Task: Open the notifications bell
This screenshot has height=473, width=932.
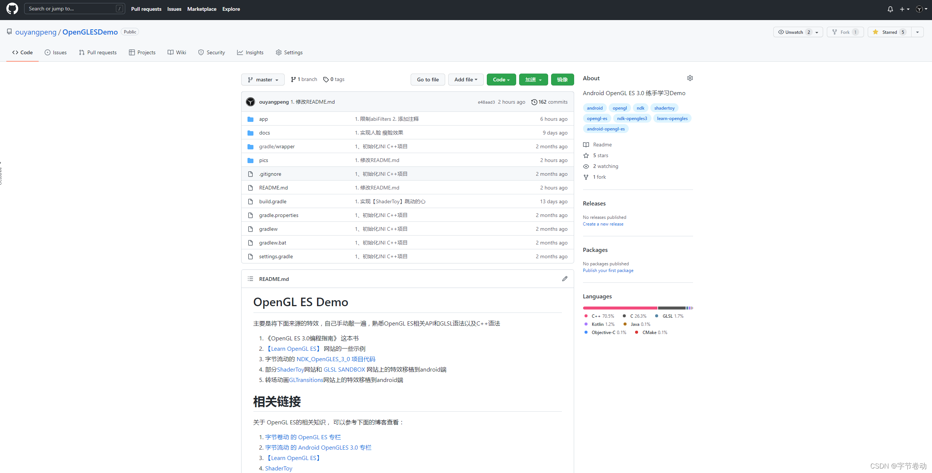Action: (x=890, y=9)
